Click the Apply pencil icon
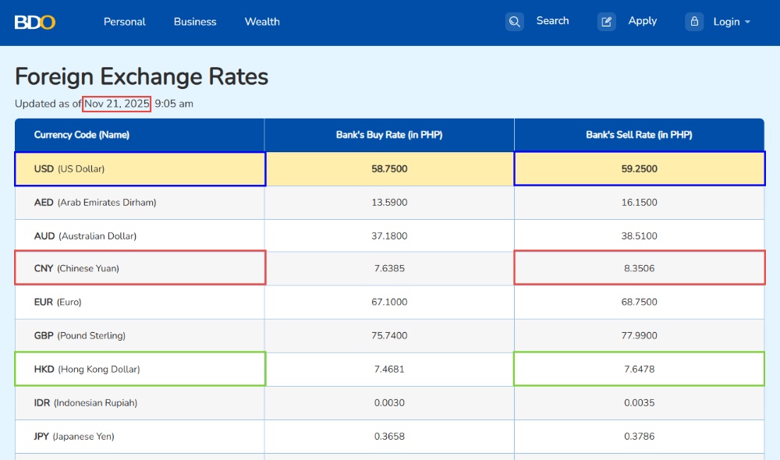Image resolution: width=780 pixels, height=460 pixels. click(607, 22)
